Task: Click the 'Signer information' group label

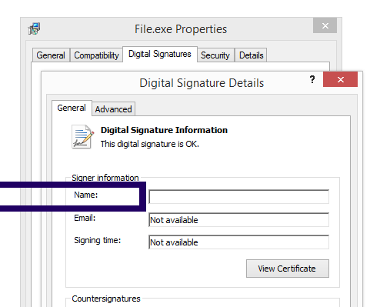Action: (x=105, y=178)
